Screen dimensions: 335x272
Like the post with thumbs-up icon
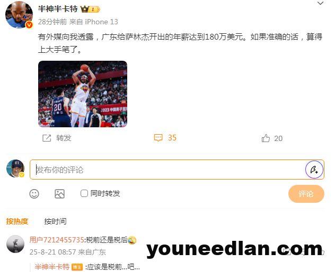coord(266,138)
